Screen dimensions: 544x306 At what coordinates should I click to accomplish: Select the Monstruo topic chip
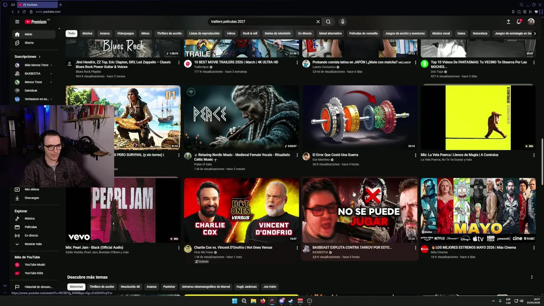pyautogui.click(x=76, y=287)
